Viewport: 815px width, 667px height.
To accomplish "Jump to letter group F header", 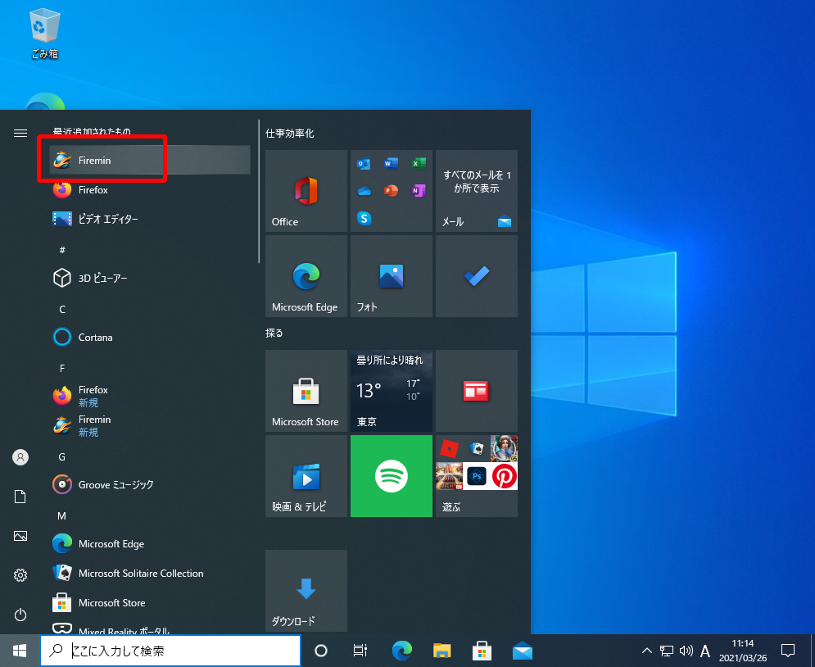I will [62, 368].
